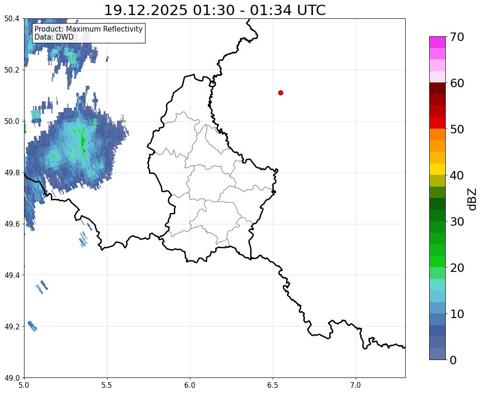Click the '0' colorbar tick label
Image resolution: width=482 pixels, height=393 pixels.
pos(453,360)
